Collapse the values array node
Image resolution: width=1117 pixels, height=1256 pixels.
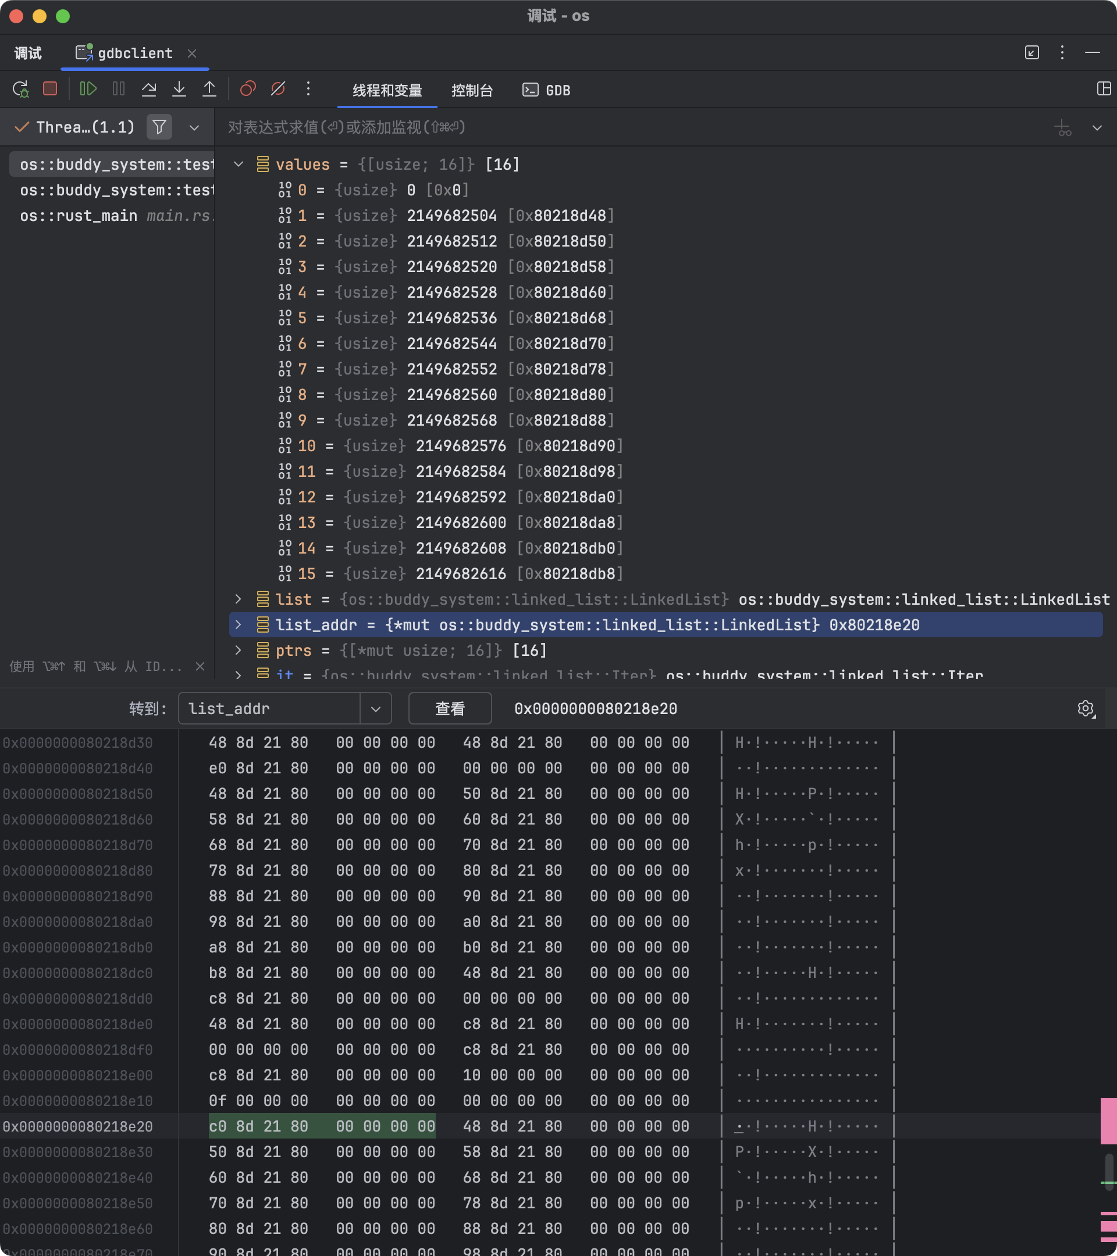239,164
